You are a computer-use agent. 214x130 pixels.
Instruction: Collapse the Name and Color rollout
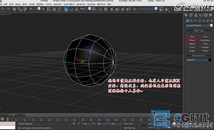199,55
